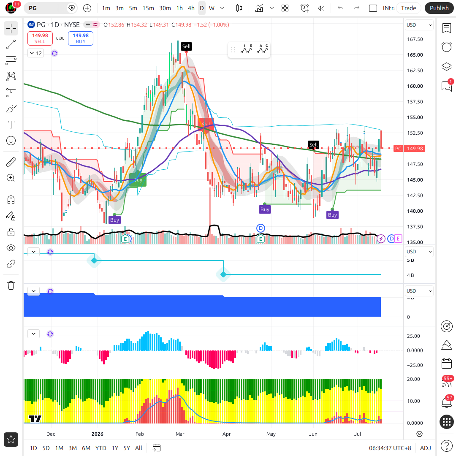Toggle stay in drawing mode
456x456 pixels.
click(11, 216)
